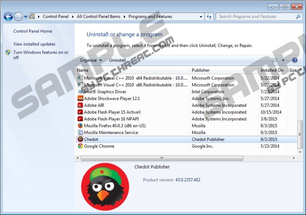
Task: Click the Back navigation arrow button
Action: (8, 17)
